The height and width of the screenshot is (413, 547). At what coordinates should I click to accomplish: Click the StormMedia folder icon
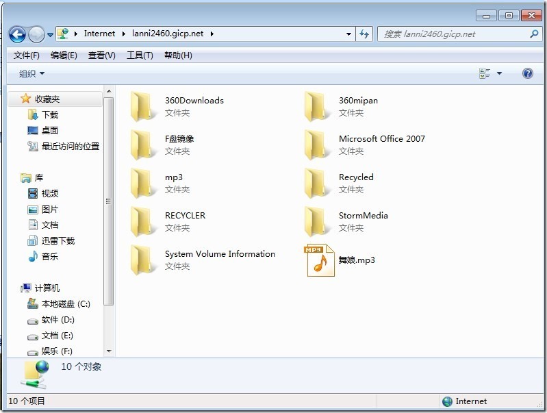[316, 222]
